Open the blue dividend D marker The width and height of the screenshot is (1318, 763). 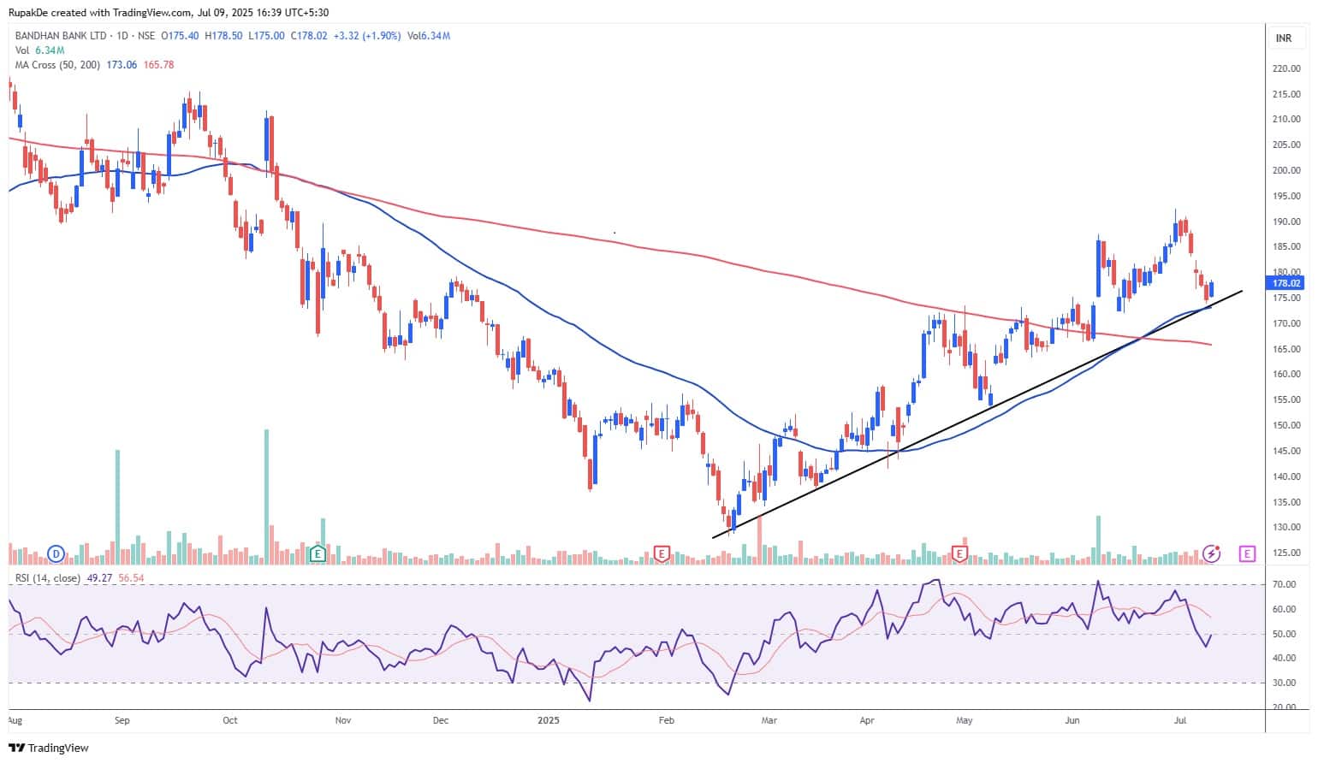coord(56,554)
